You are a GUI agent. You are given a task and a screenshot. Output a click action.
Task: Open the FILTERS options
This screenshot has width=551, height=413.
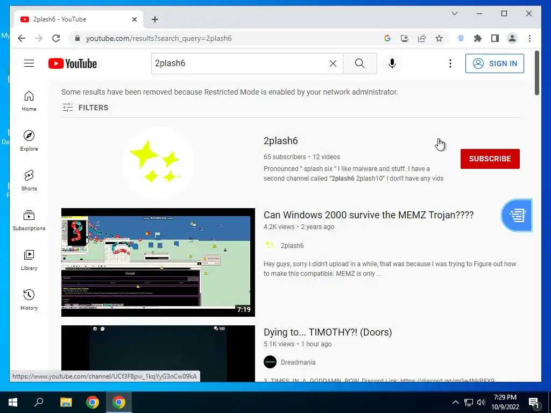[86, 108]
